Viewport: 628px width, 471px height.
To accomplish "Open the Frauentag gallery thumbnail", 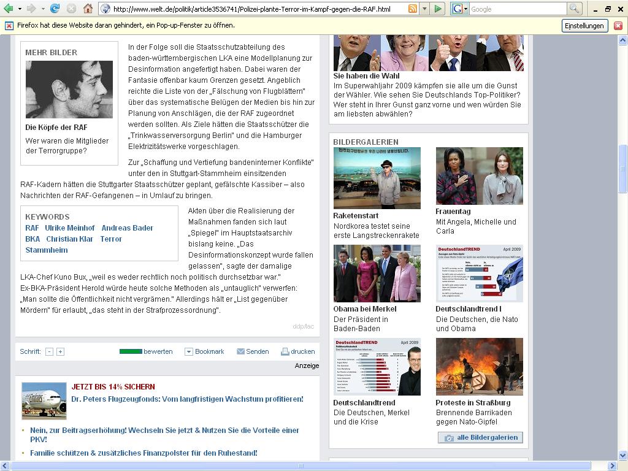I will [480, 176].
